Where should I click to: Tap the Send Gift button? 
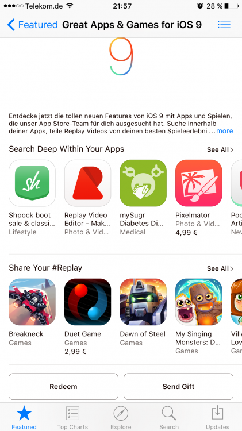point(178,387)
